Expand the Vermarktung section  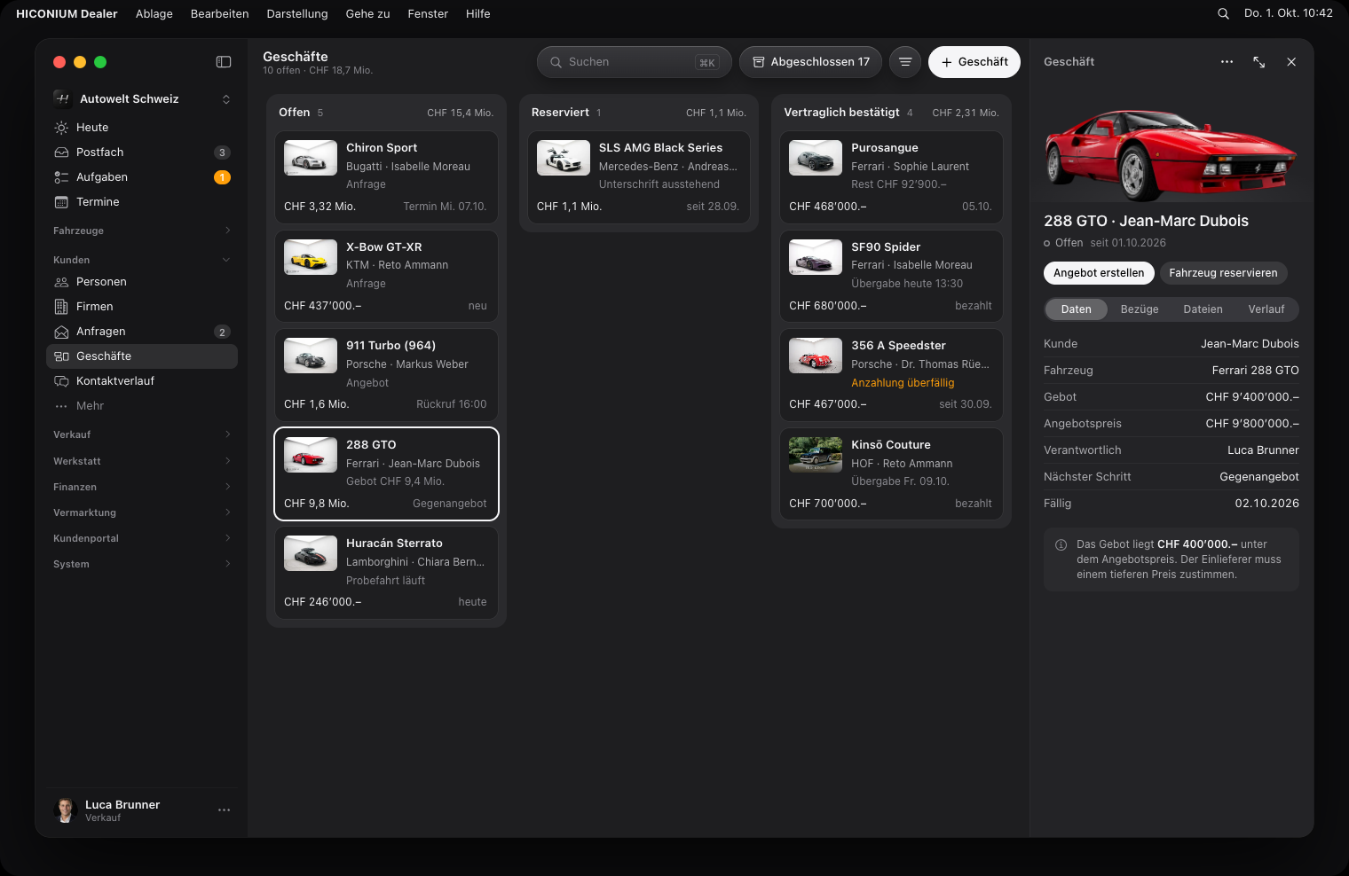click(x=142, y=512)
